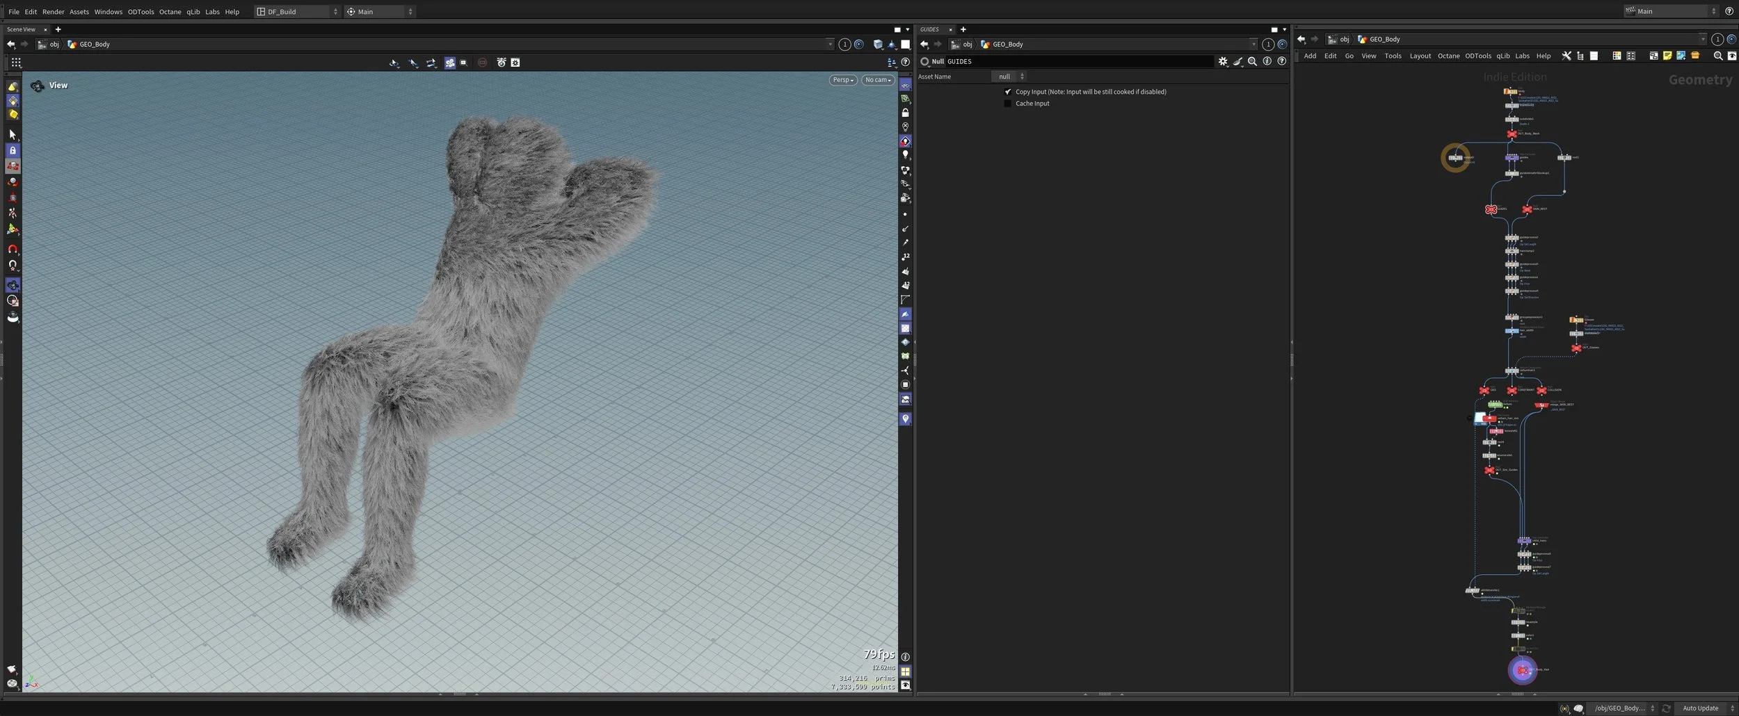
Task: Open the Scene View pane maximize menu arrow
Action: [907, 30]
